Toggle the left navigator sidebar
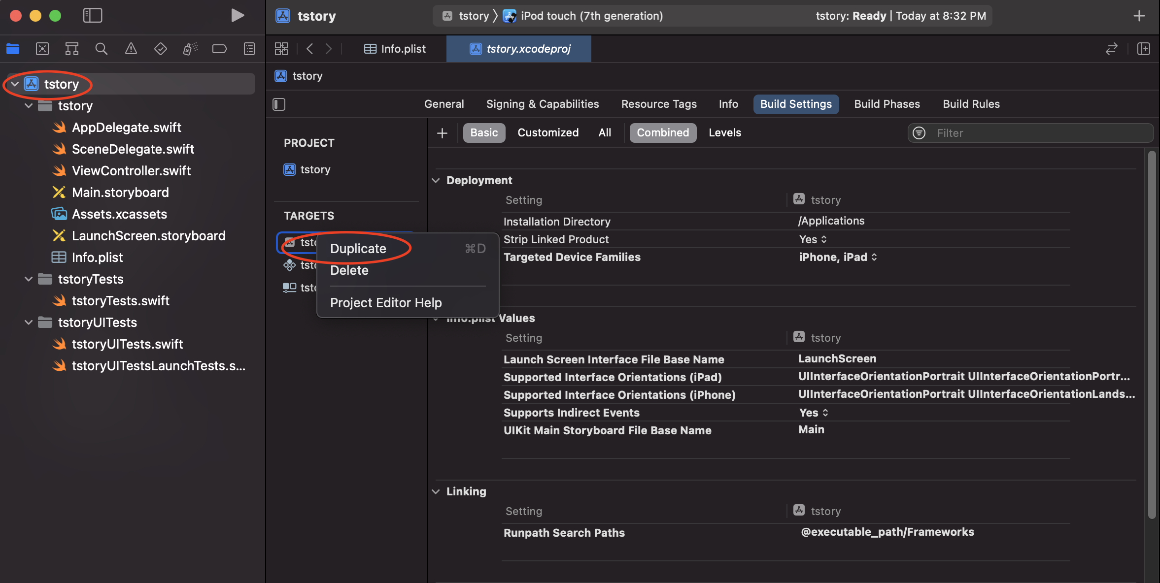The width and height of the screenshot is (1160, 583). pyautogui.click(x=93, y=16)
